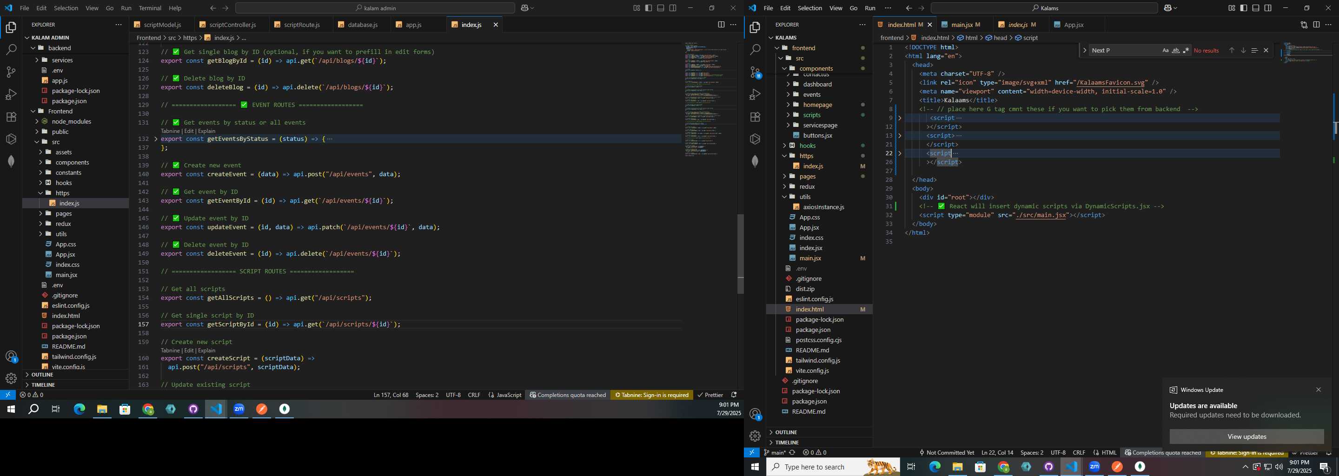
Task: Open Copilot chat icon in kalam admin title bar
Action: (x=524, y=8)
